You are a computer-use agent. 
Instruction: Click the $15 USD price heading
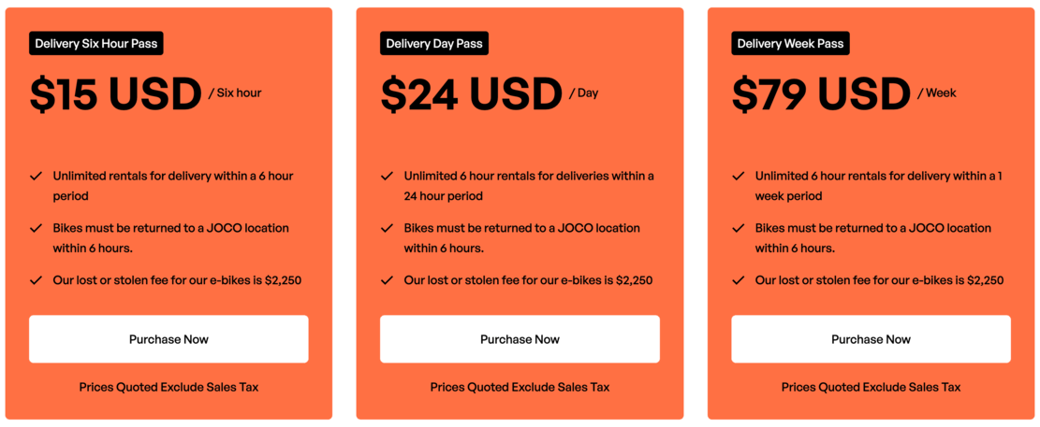click(115, 93)
